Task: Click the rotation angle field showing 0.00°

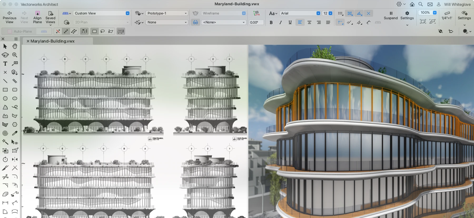Action: click(256, 23)
